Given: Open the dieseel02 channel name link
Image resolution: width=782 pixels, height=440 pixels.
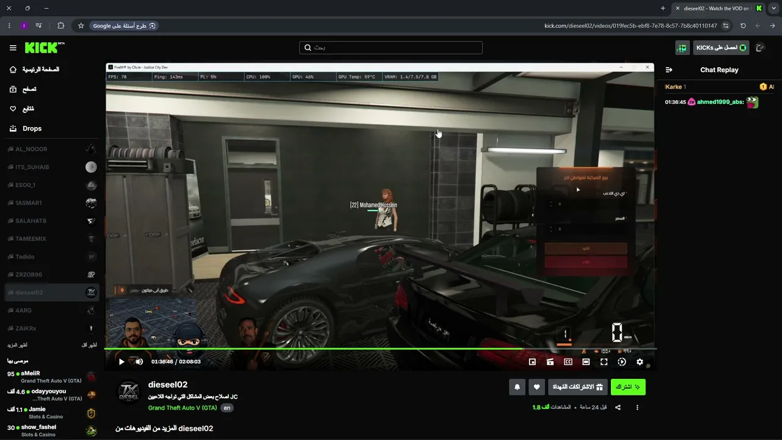Looking at the screenshot, I should click(x=167, y=384).
